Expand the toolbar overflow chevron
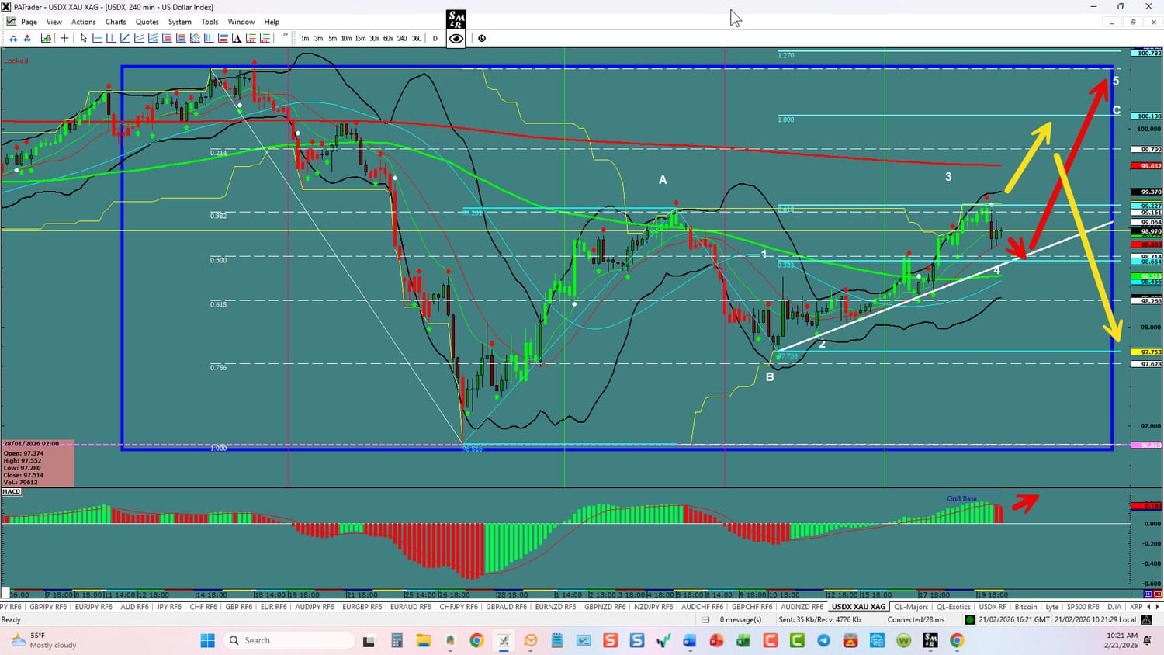 pyautogui.click(x=286, y=36)
